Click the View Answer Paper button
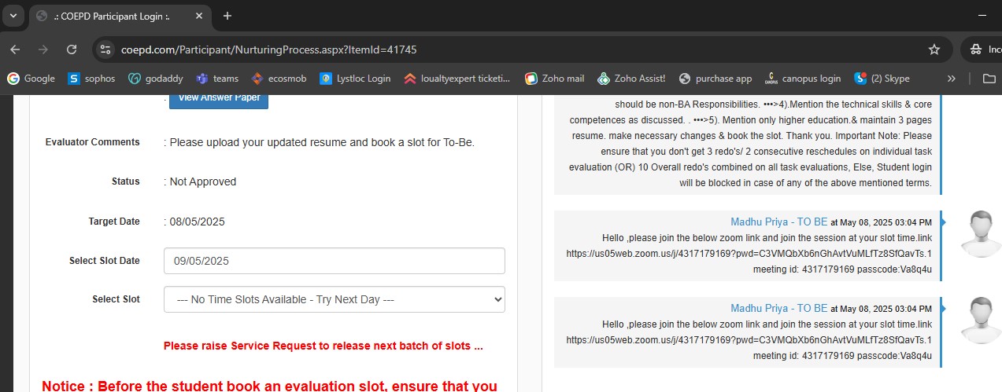Viewport: 1002px width, 392px height. [x=218, y=99]
